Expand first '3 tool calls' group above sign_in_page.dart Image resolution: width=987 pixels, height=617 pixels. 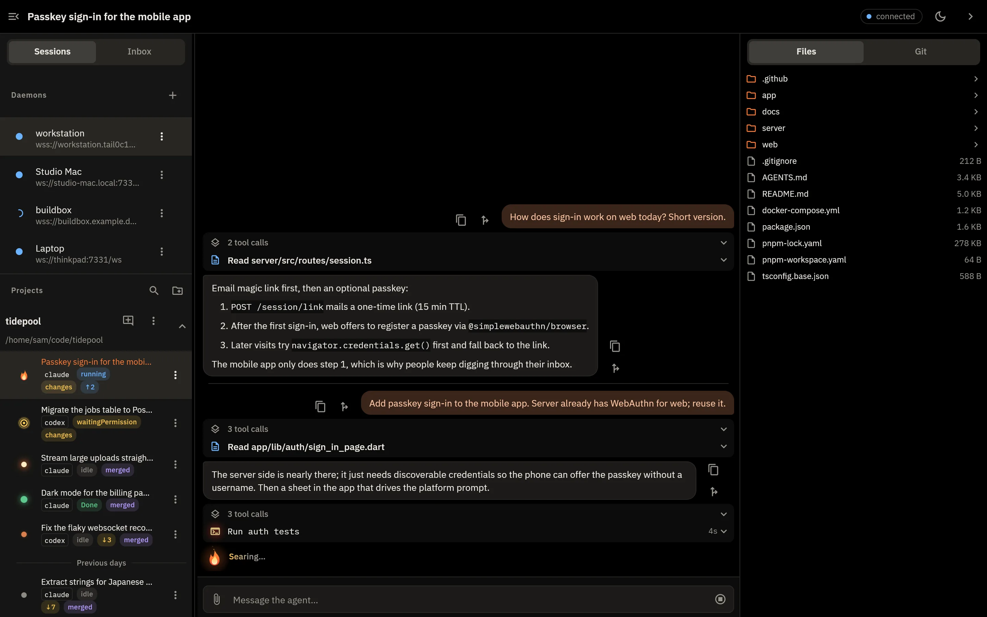(x=468, y=429)
